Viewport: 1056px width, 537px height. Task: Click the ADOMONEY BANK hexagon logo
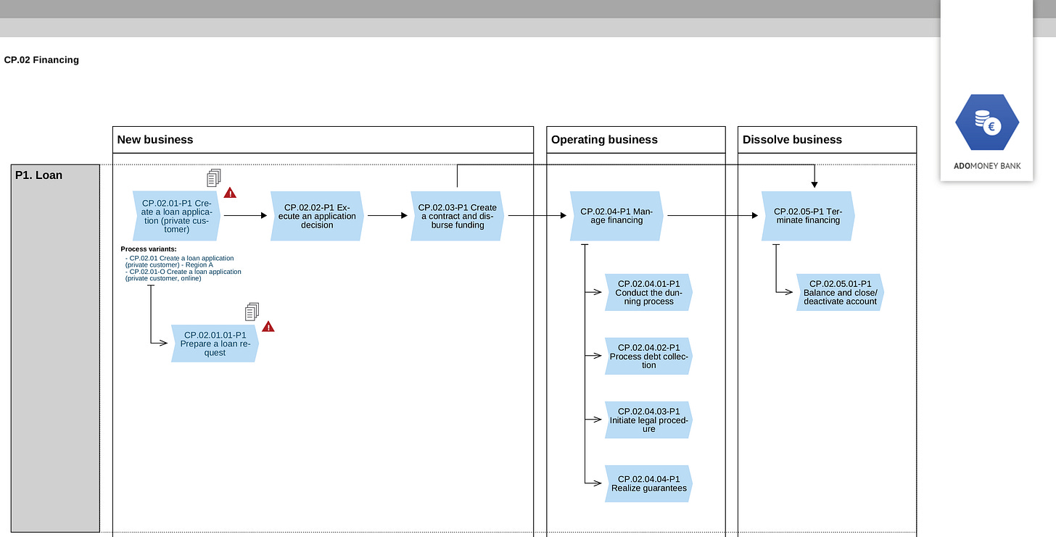(986, 123)
